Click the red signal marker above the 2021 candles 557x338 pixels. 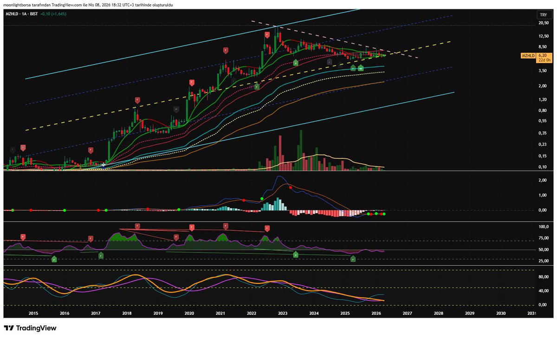click(x=225, y=50)
